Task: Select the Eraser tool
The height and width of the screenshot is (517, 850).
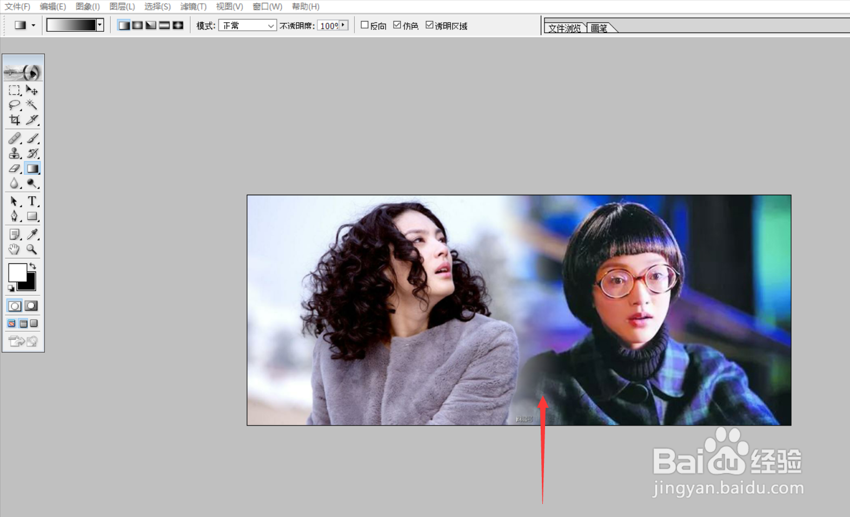Action: click(15, 169)
